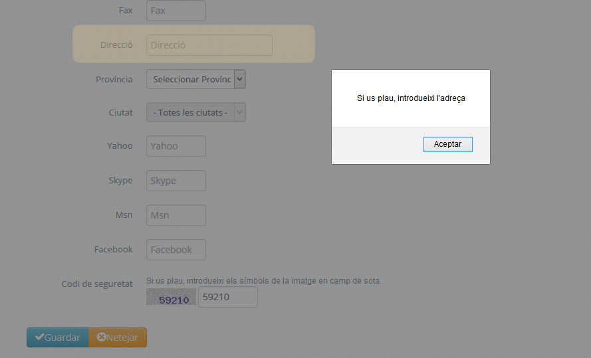This screenshot has height=358, width=591.
Task: Click the Netejar button
Action: pyautogui.click(x=118, y=337)
